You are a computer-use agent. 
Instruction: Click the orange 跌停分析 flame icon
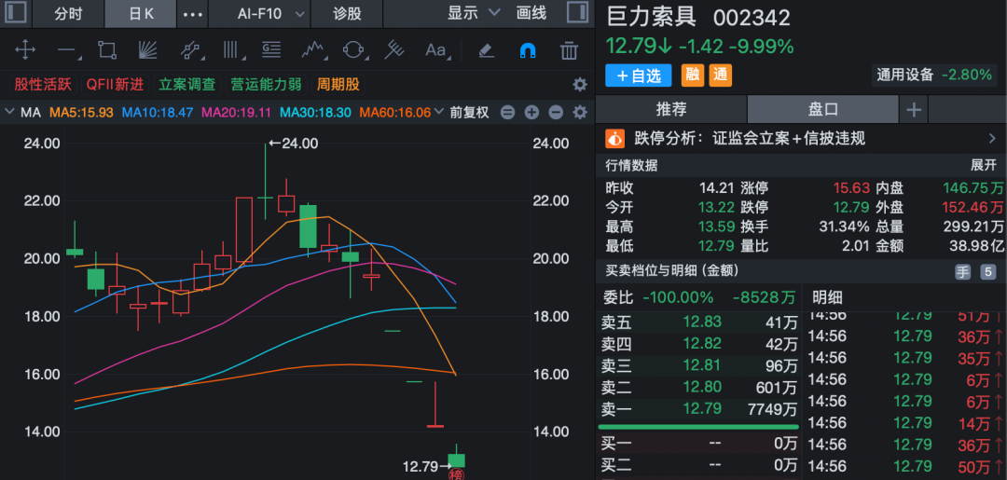(615, 138)
